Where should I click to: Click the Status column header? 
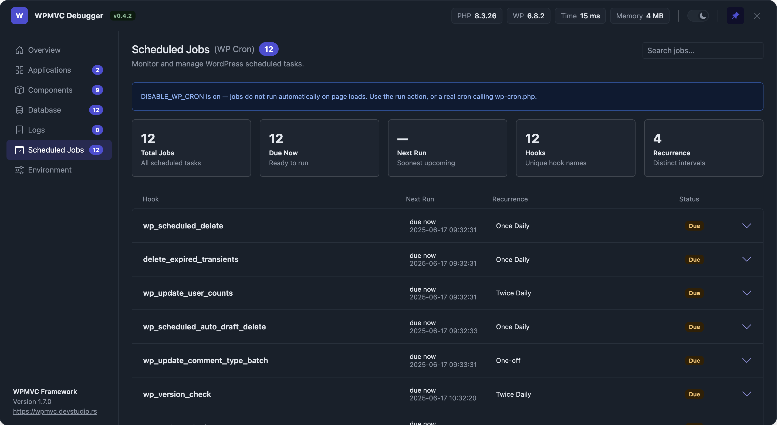coord(689,199)
